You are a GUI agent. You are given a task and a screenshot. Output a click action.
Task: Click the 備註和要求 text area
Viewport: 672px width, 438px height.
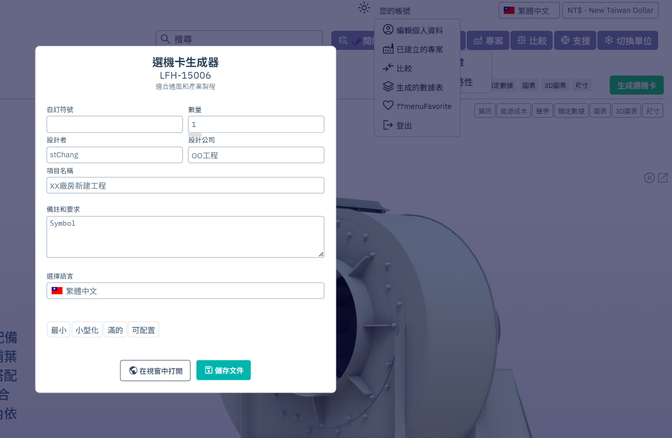[x=185, y=237]
